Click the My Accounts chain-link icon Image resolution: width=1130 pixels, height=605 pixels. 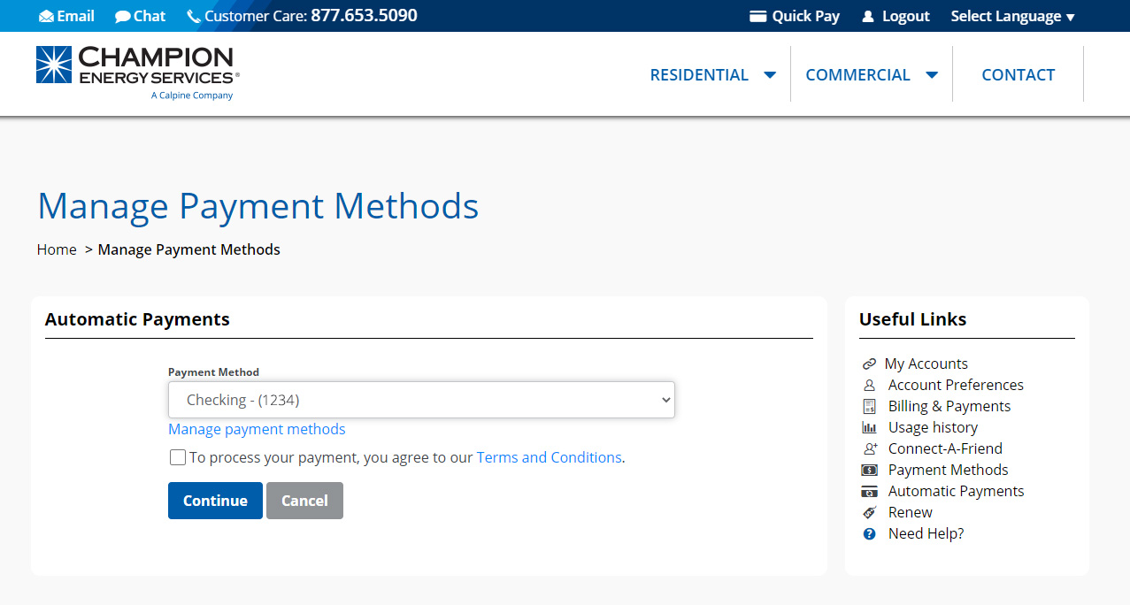(x=869, y=364)
